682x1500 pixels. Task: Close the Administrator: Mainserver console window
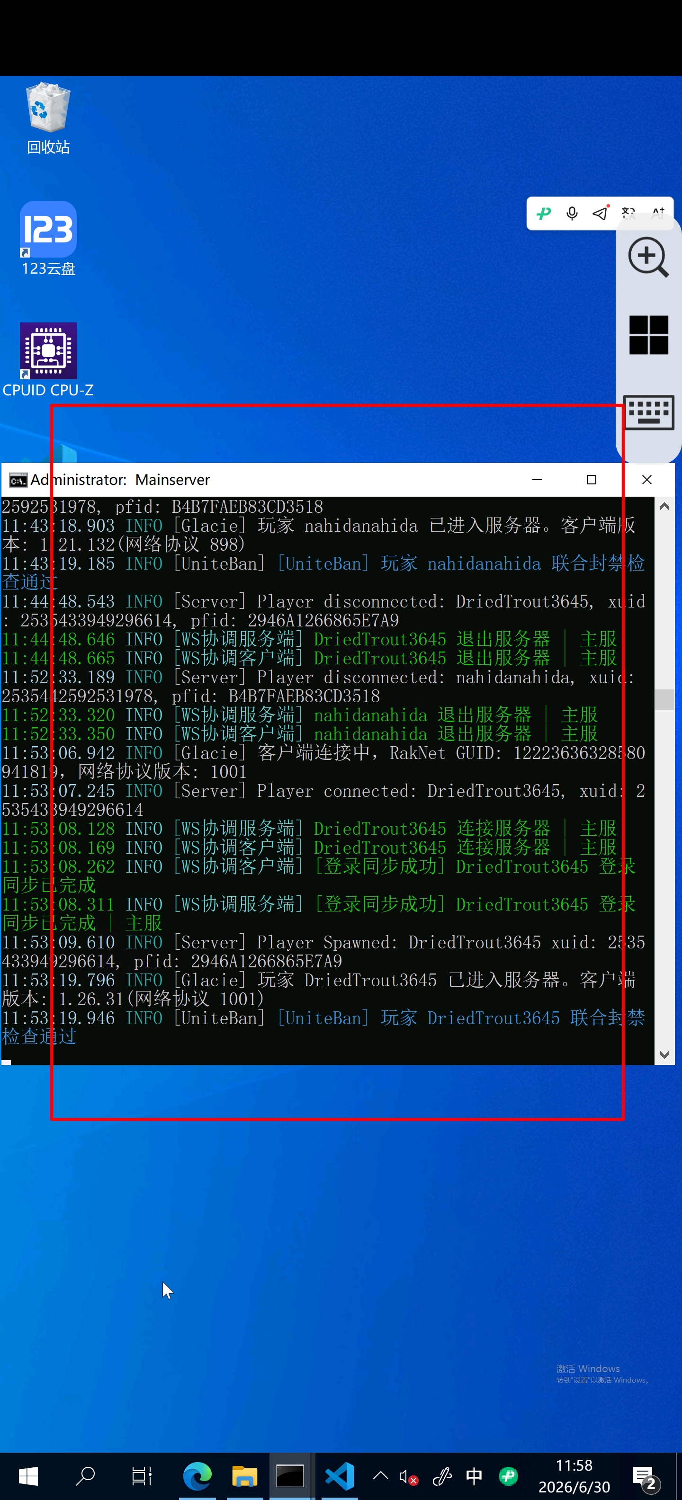(x=646, y=480)
